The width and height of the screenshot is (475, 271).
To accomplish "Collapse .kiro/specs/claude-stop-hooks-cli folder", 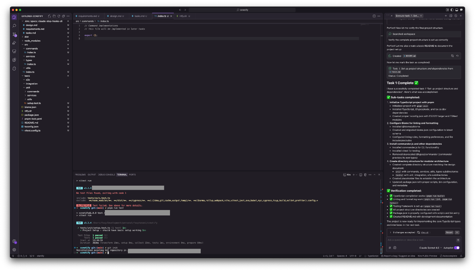I will [x=45, y=21].
